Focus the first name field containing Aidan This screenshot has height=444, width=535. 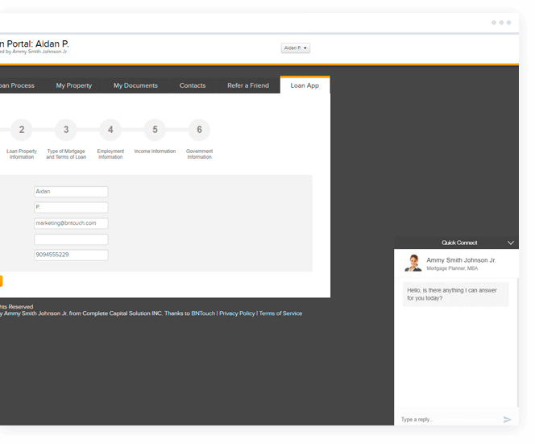pos(71,192)
